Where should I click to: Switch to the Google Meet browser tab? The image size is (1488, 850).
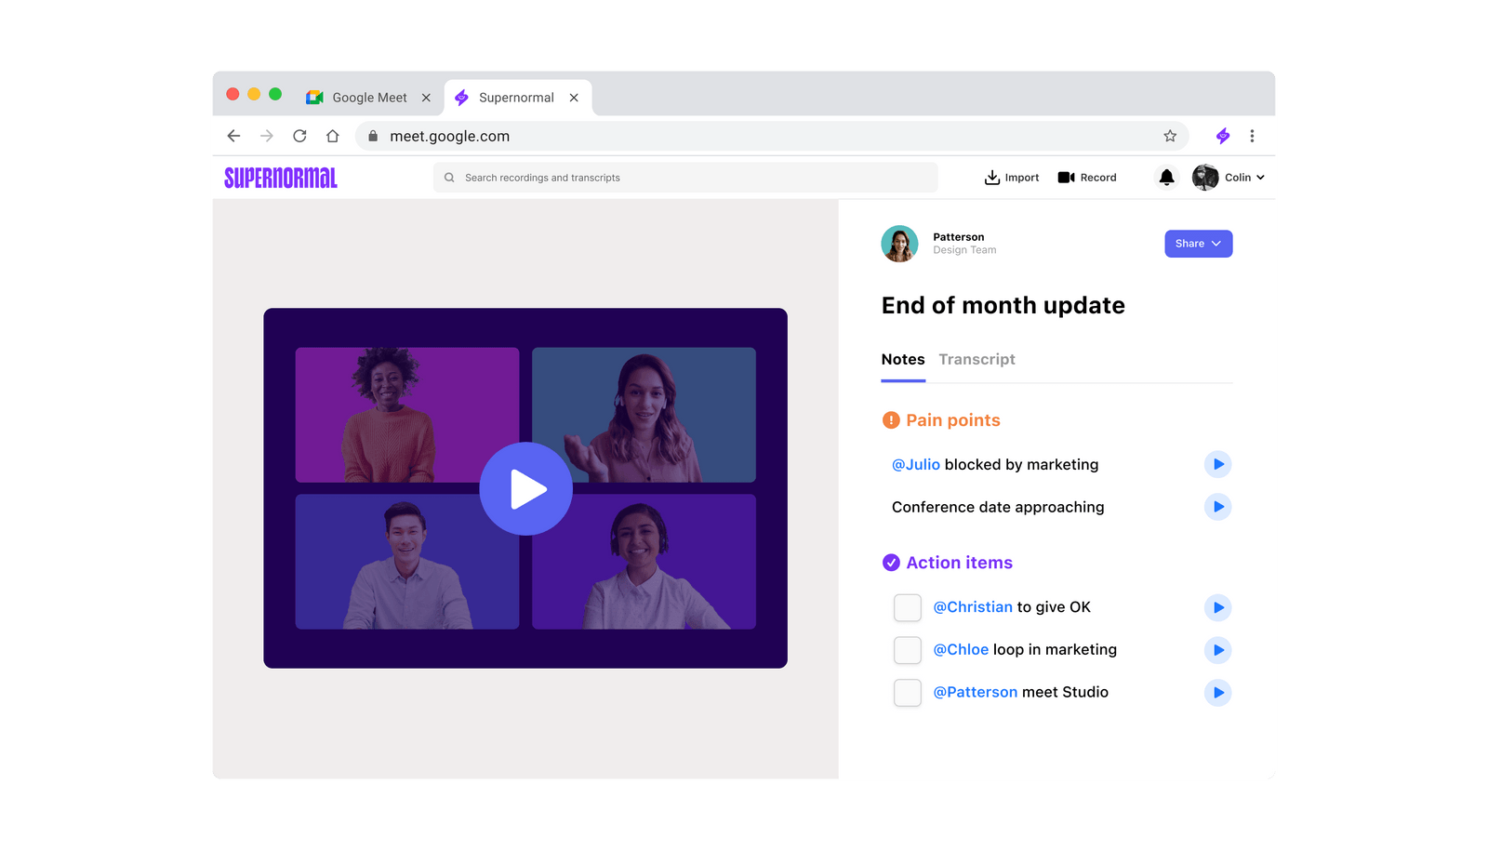tap(368, 97)
